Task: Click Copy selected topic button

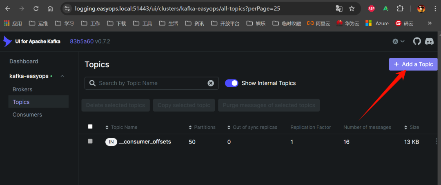Action: pos(184,105)
